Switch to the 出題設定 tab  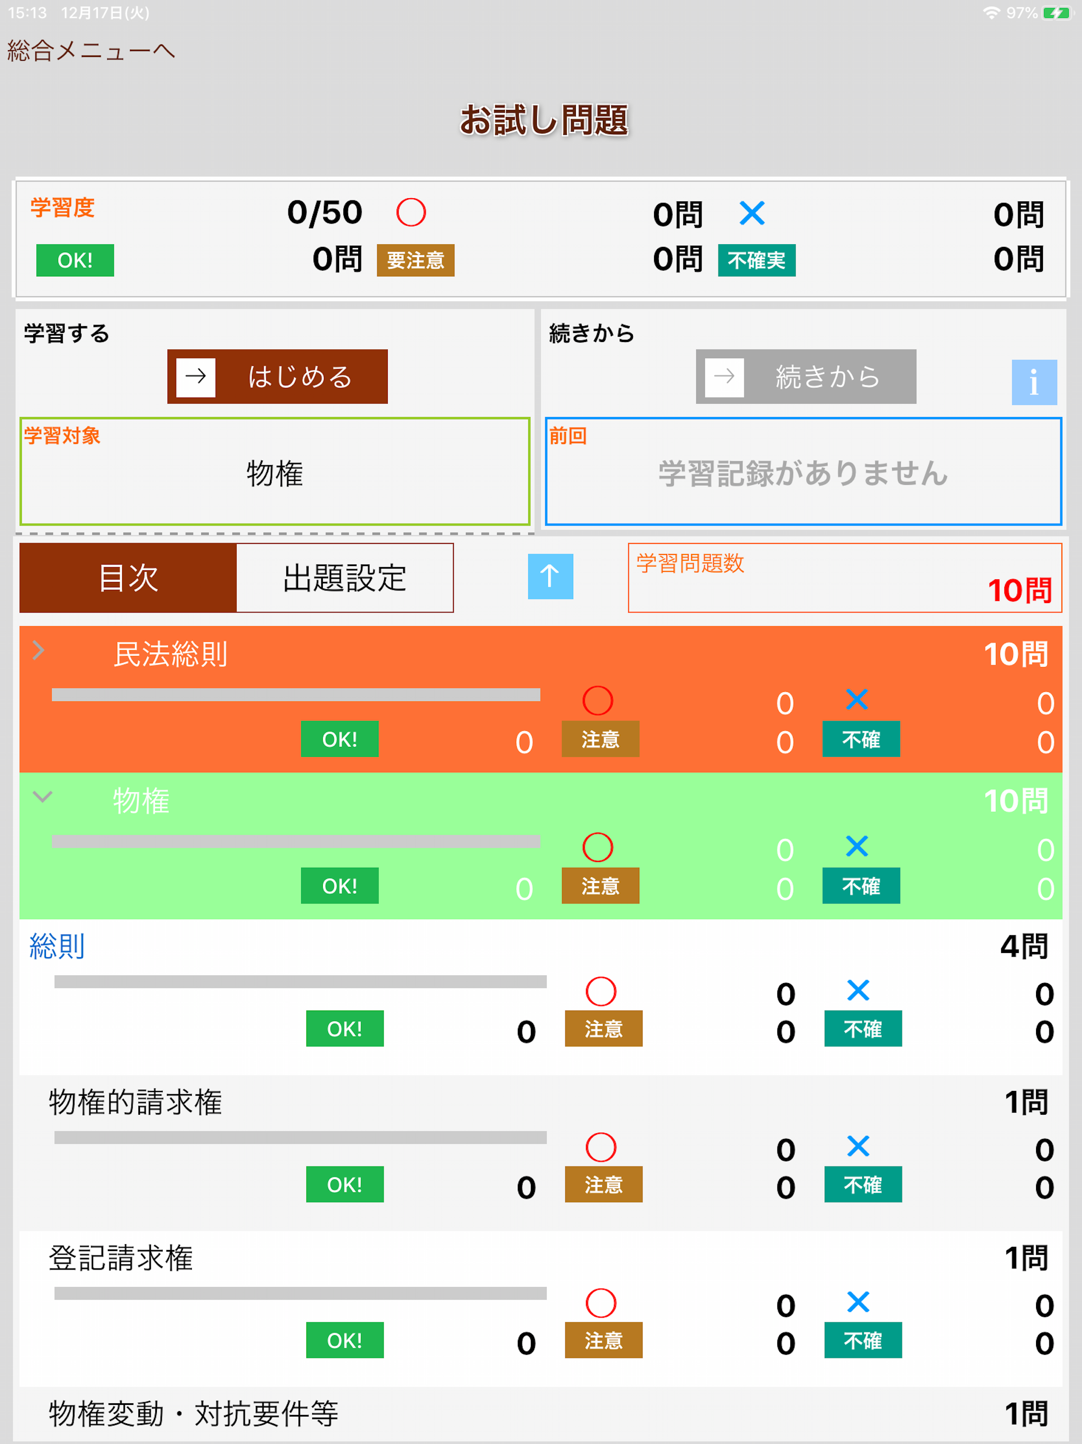[x=344, y=578]
